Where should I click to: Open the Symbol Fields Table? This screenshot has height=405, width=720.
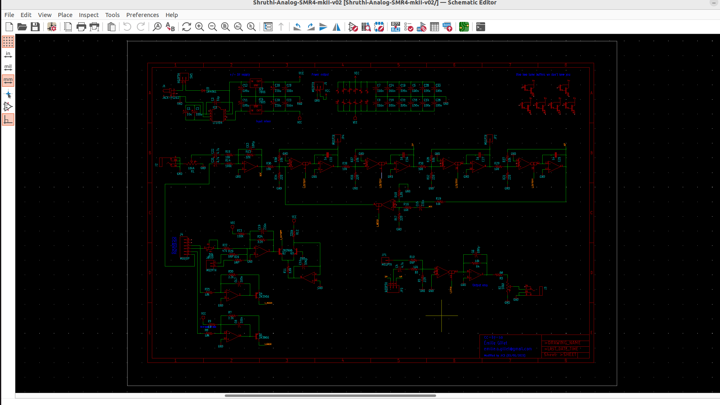[435, 27]
